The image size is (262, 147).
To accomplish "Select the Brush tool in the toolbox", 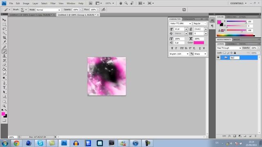I will pyautogui.click(x=4, y=52).
